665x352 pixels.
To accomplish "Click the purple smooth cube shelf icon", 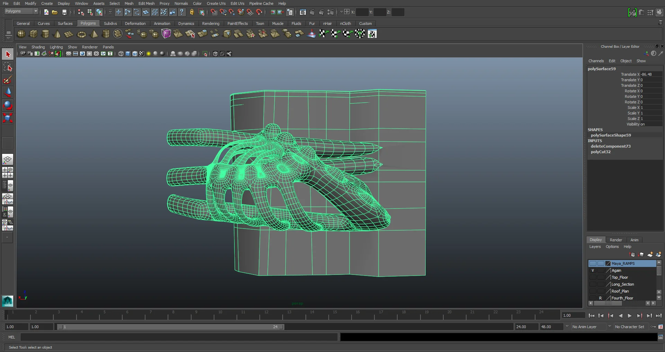I will pyautogui.click(x=166, y=34).
